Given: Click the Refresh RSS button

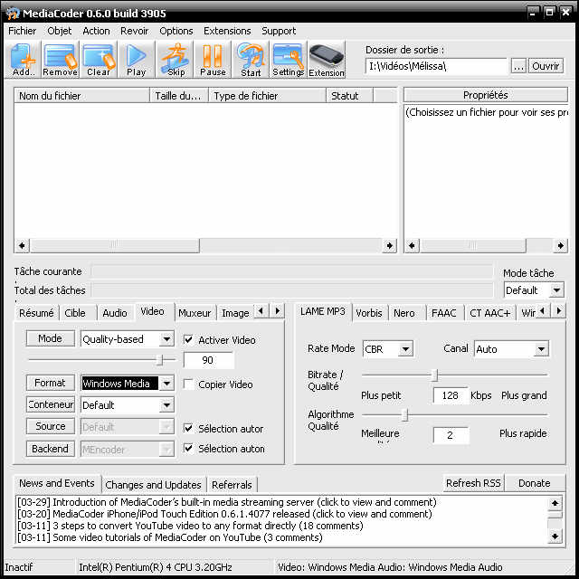Looking at the screenshot, I should tap(473, 483).
